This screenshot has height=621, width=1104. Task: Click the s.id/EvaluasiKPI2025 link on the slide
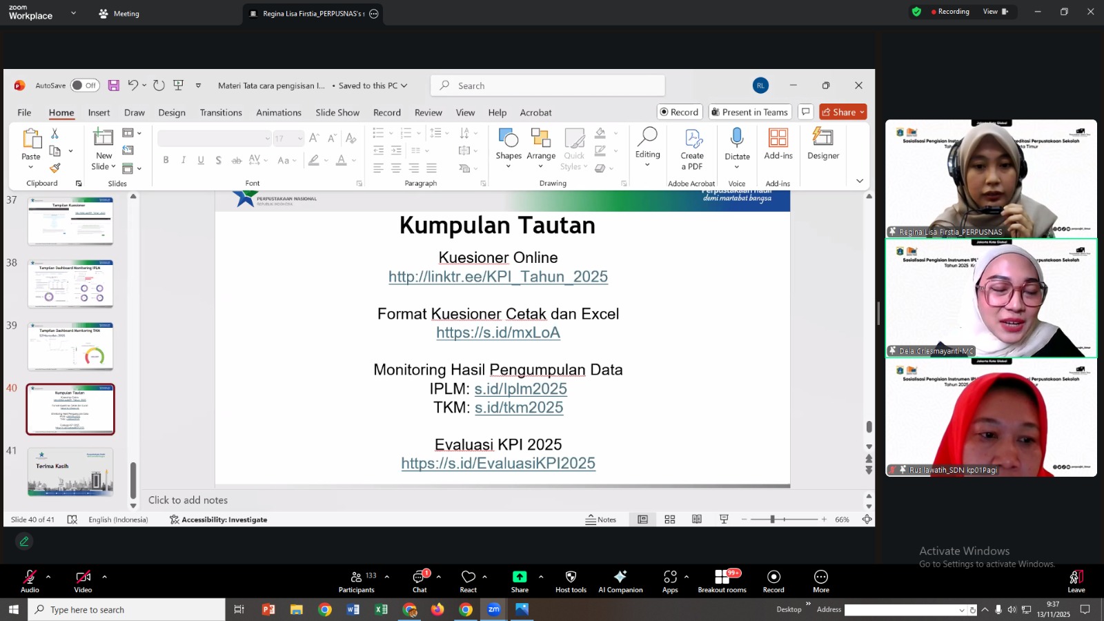[497, 463]
